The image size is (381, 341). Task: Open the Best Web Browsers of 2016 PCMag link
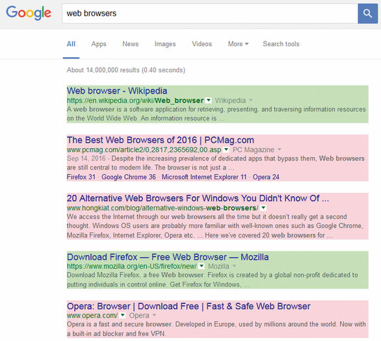(161, 140)
